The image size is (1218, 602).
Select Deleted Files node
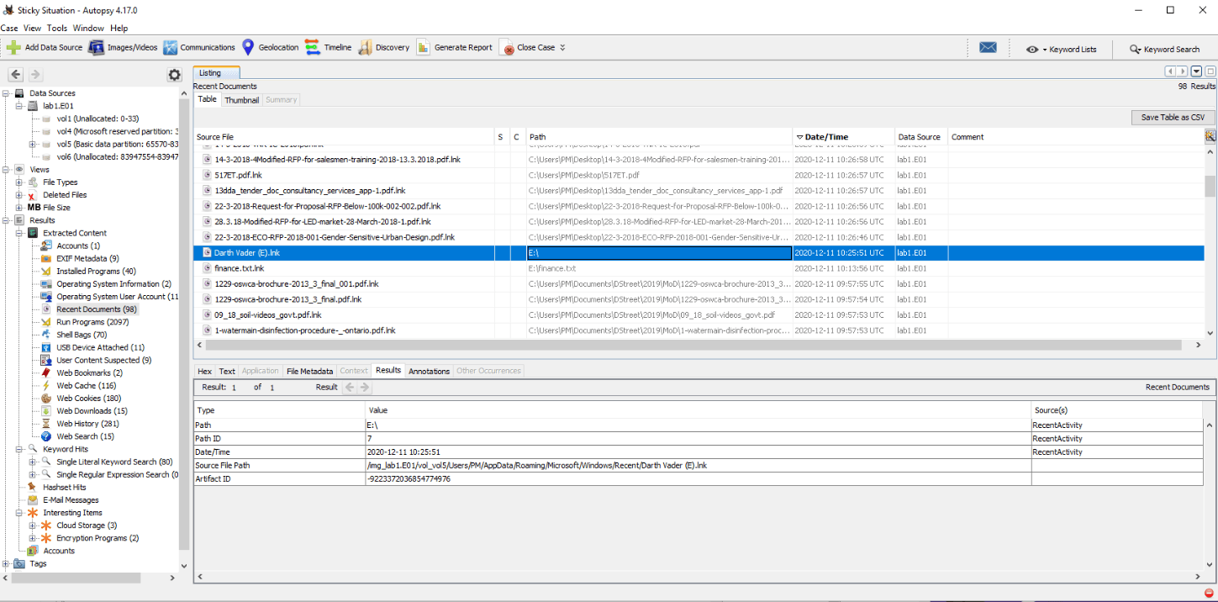point(65,195)
